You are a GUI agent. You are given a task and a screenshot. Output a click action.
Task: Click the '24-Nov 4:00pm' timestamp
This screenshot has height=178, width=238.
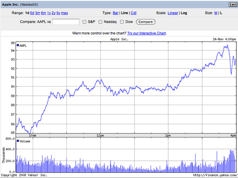pos(224,39)
